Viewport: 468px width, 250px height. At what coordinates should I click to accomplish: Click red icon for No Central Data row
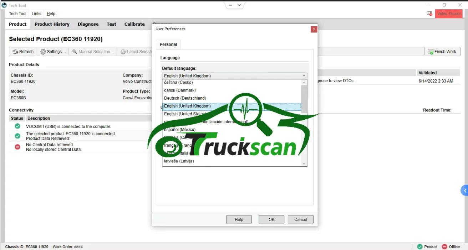(17, 147)
